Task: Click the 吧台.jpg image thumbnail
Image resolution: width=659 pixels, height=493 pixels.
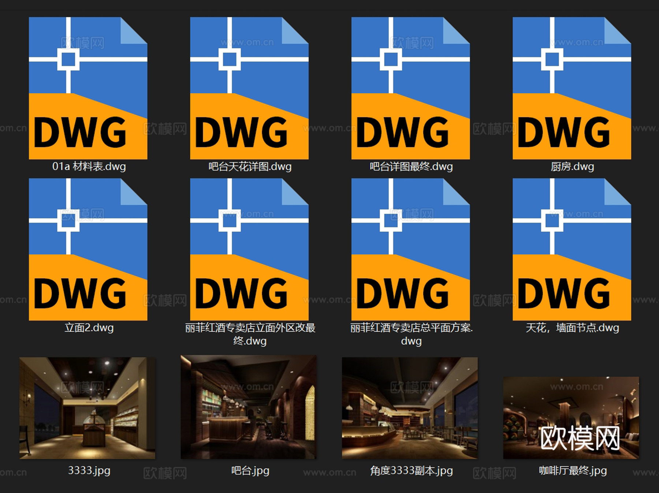Action: click(x=249, y=407)
